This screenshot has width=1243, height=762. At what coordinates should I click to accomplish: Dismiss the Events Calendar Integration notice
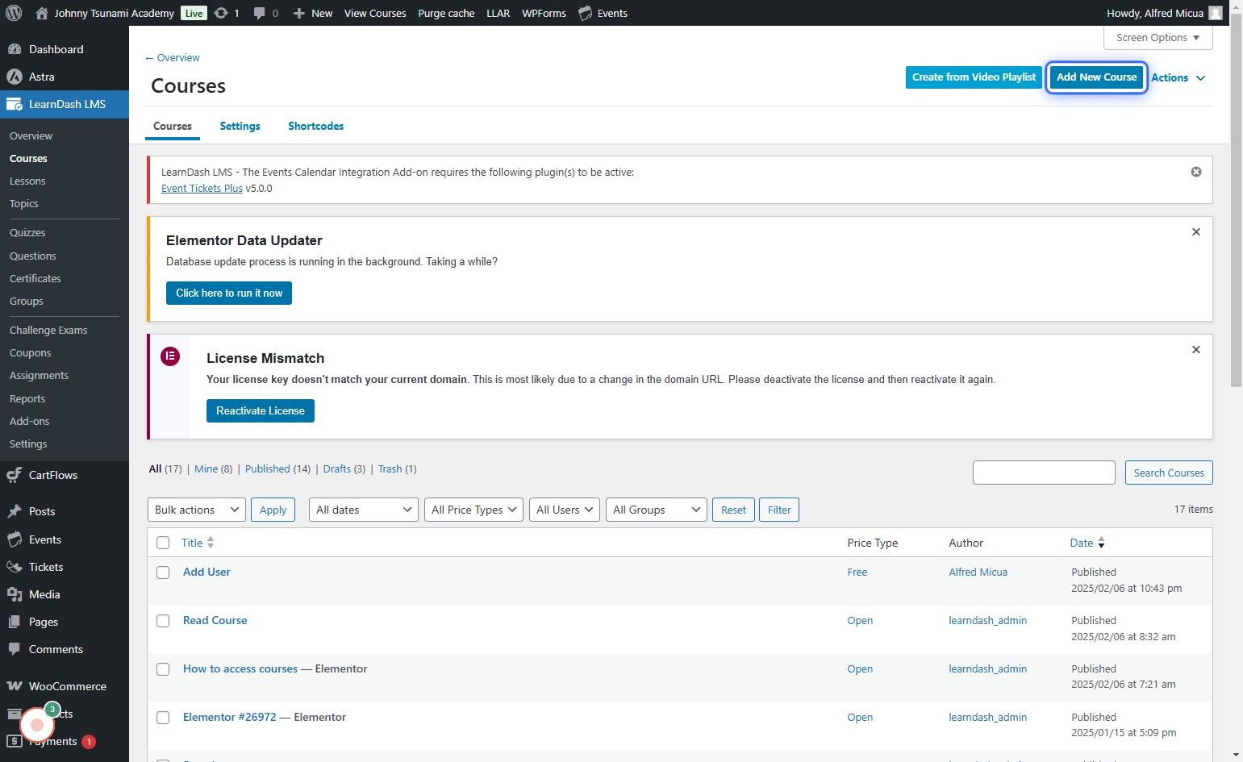(1196, 172)
